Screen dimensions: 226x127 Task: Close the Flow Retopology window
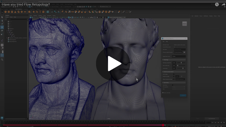pyautogui.click(x=185, y=38)
